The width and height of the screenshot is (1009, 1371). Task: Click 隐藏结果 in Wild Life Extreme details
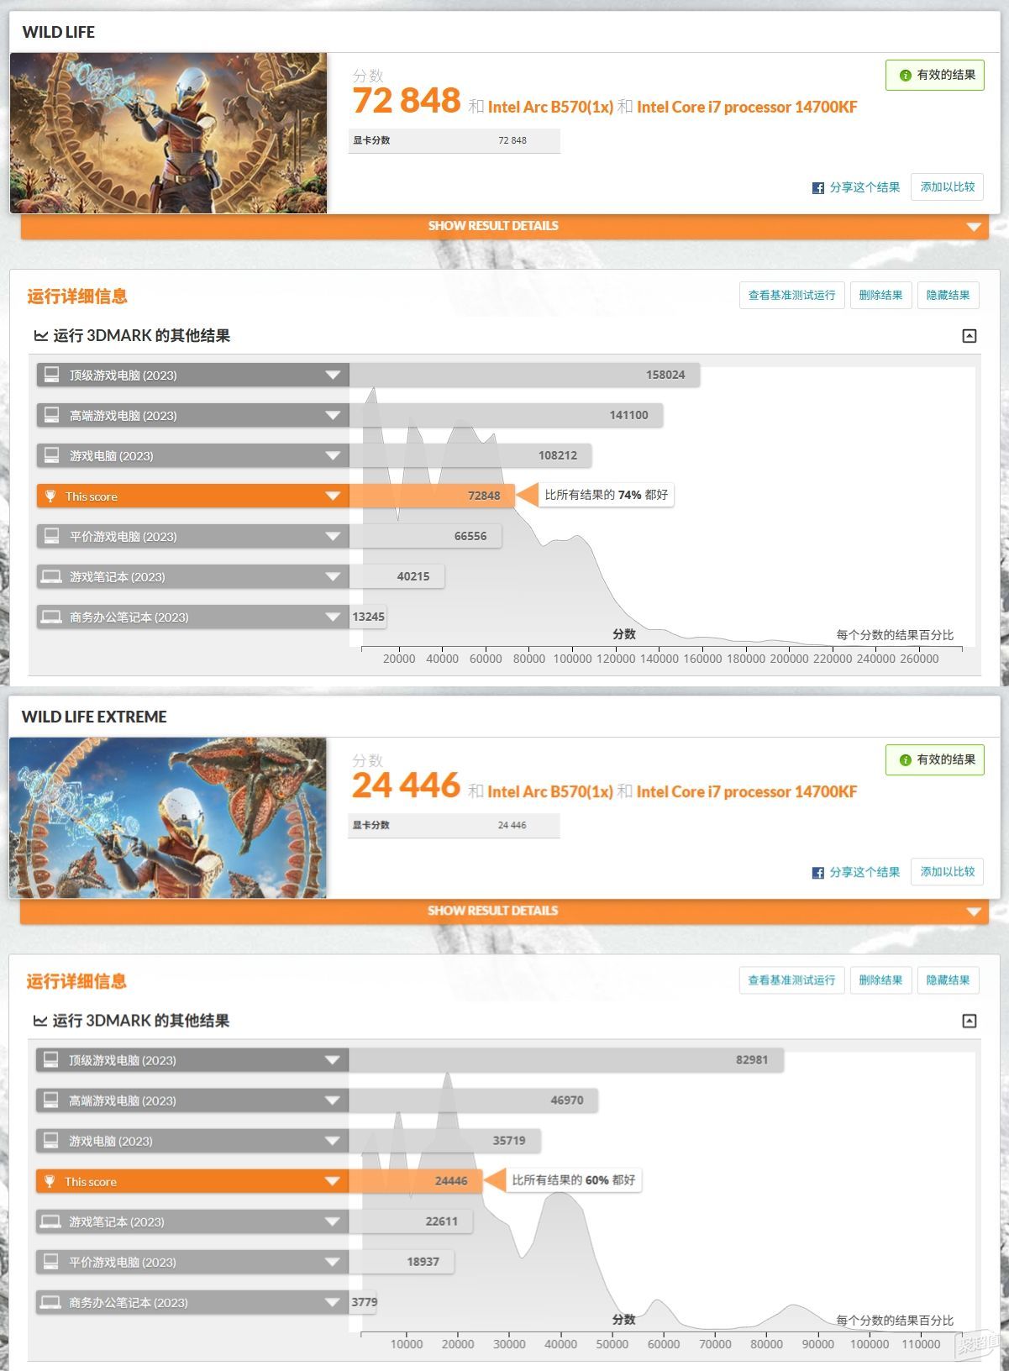(948, 980)
